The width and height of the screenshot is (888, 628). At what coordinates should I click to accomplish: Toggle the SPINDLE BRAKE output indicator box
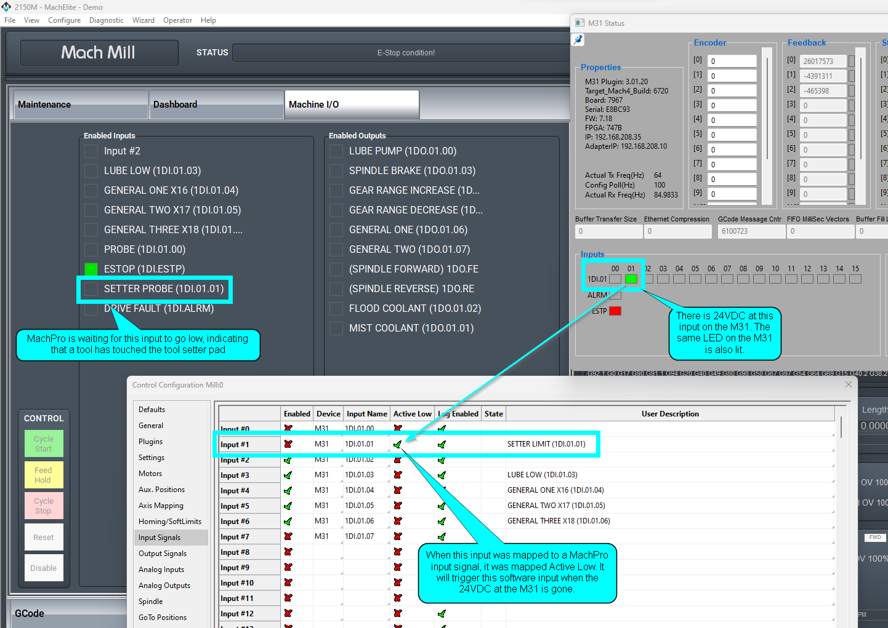pyautogui.click(x=336, y=171)
